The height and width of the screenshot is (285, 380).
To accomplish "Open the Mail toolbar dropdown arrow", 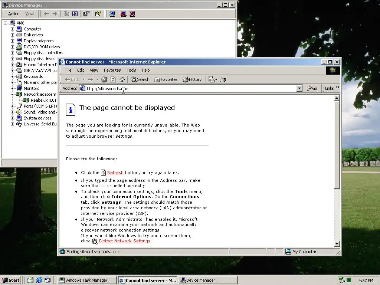I will [216, 79].
